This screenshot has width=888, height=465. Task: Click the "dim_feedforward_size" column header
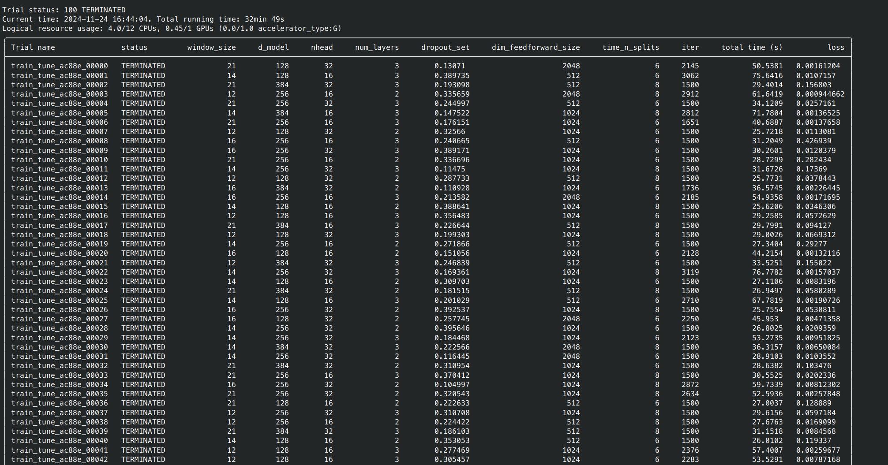pos(536,48)
